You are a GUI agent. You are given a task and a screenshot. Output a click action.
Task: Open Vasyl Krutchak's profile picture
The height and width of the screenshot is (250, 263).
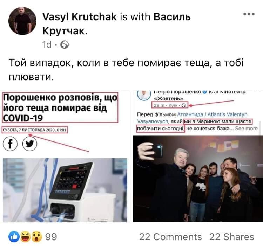coord(22,21)
